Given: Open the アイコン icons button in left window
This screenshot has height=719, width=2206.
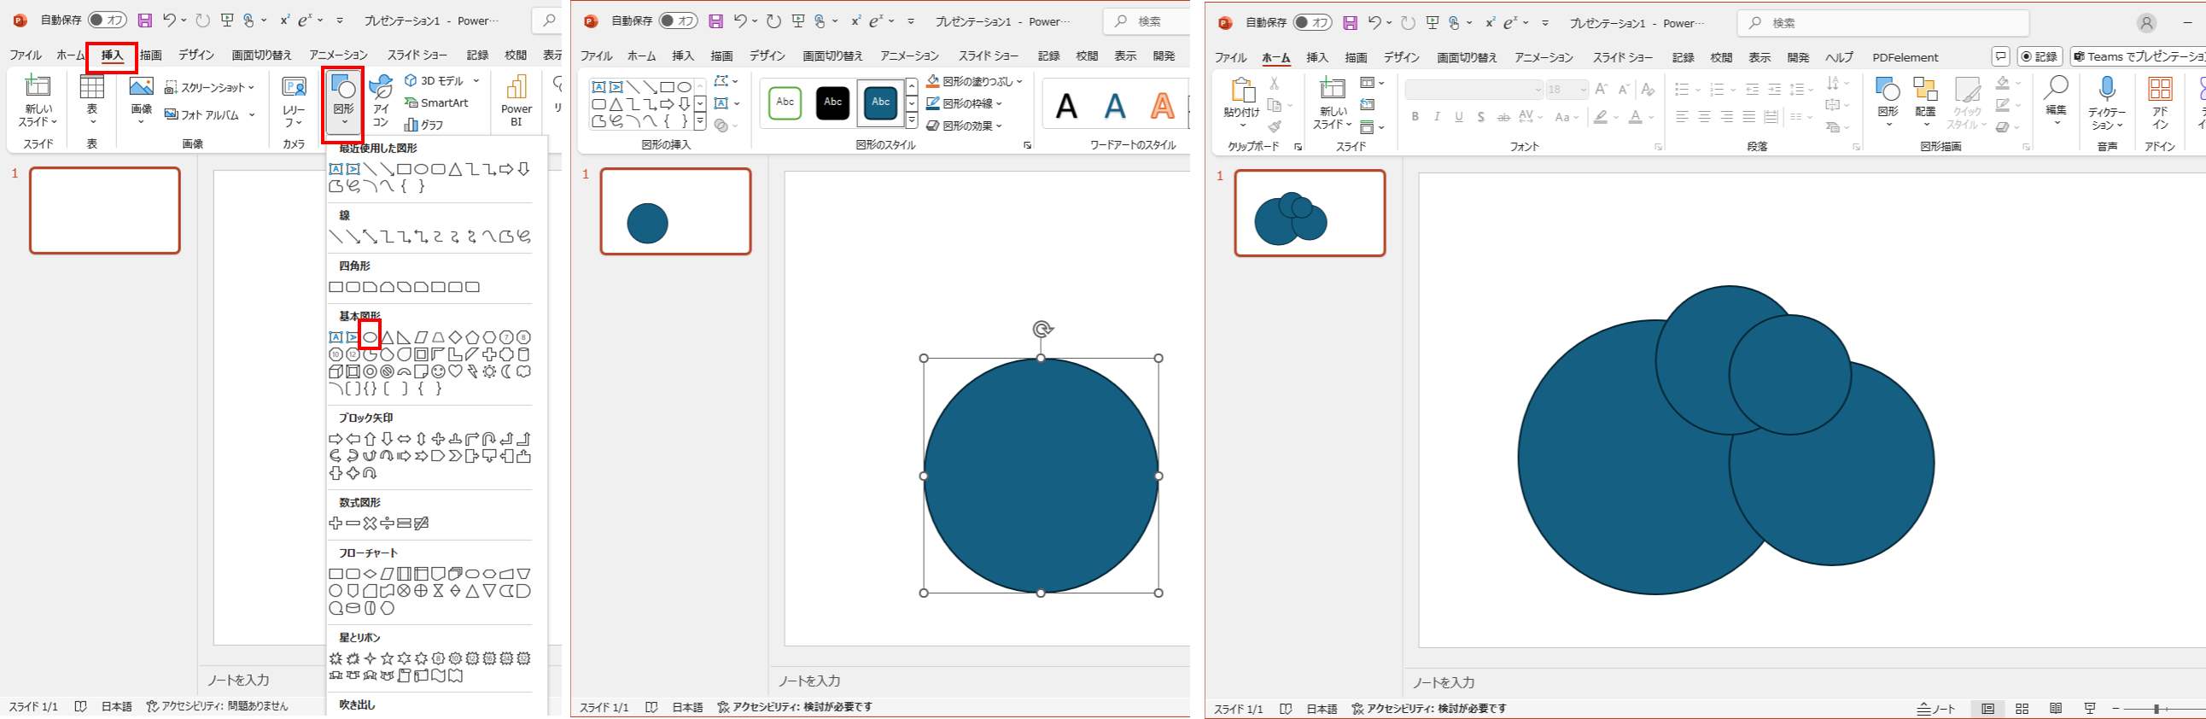Looking at the screenshot, I should click(380, 101).
